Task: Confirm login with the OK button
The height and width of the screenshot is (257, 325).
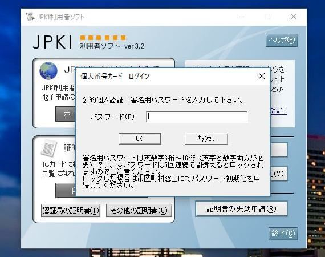Action: coord(140,139)
